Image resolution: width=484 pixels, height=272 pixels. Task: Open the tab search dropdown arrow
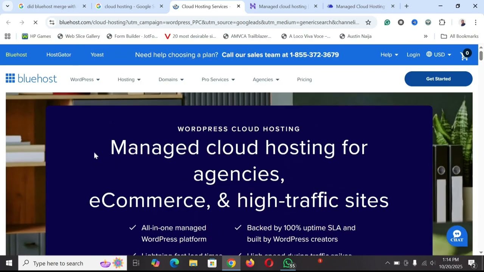coord(7,6)
